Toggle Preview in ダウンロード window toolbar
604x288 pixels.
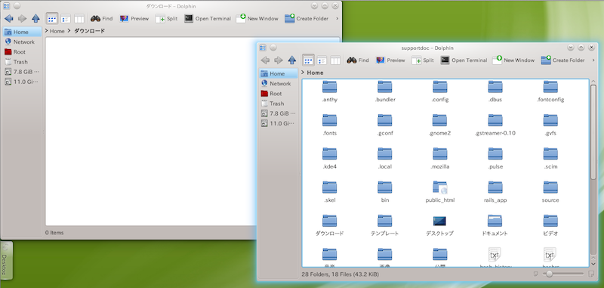134,18
